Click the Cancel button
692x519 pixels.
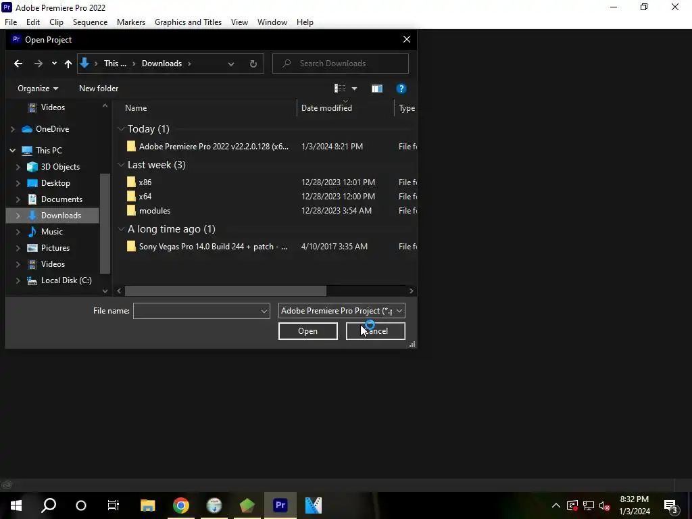376,331
